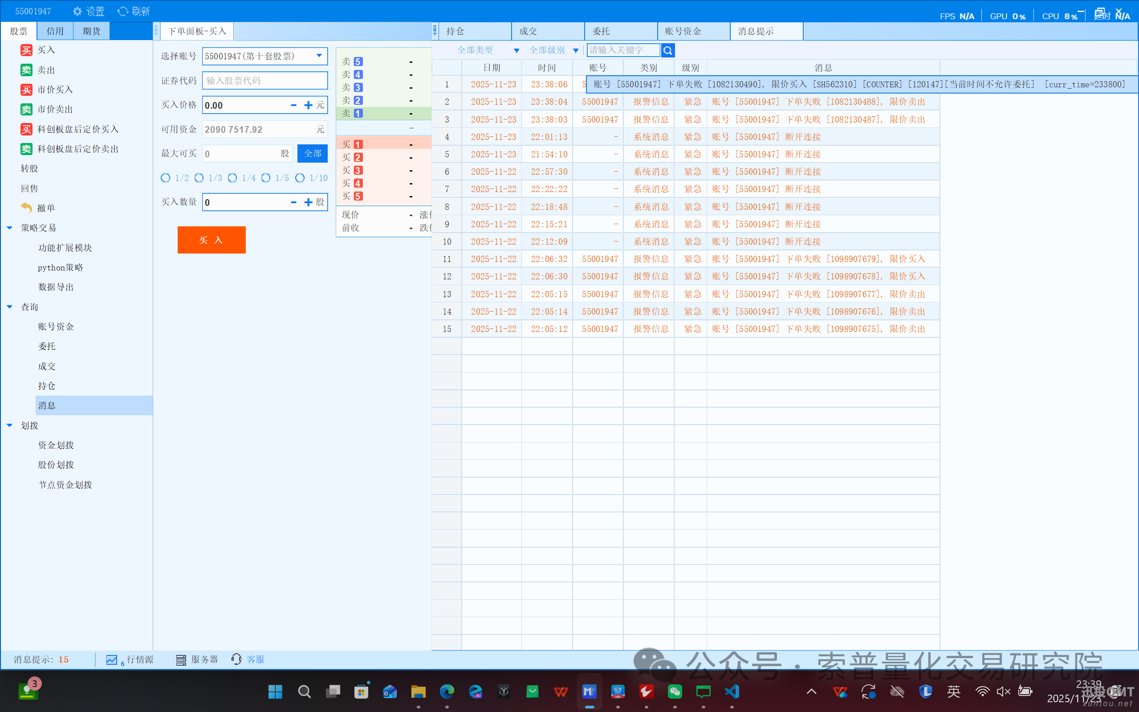Select the 1/2 position radio button
Screen dimensions: 1139x712
pos(166,178)
